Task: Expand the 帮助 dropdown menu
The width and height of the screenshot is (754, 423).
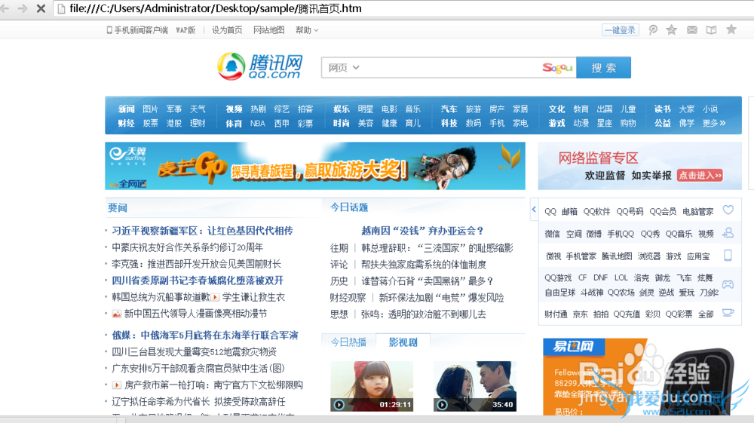Action: point(307,30)
